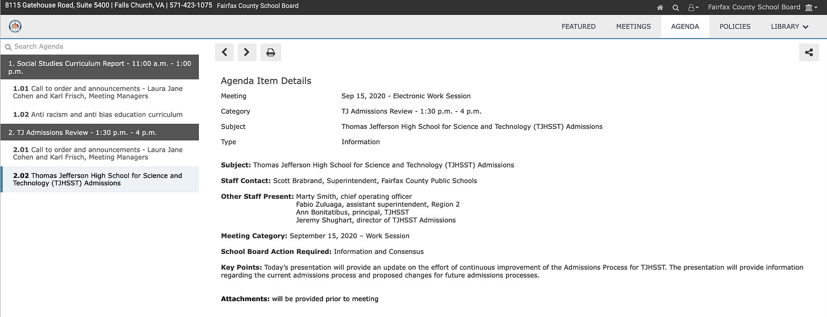827x317 pixels.
Task: Click the school board logo
Action: 15,26
